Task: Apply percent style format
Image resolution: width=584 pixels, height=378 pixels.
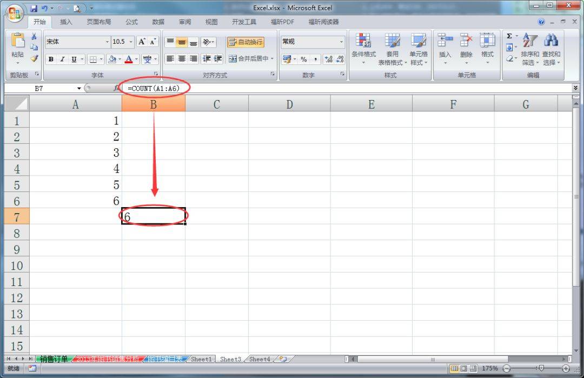Action: (304, 59)
